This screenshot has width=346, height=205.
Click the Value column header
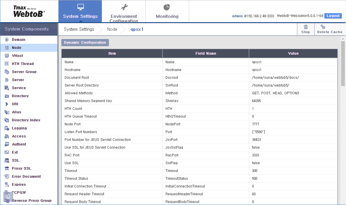(x=293, y=53)
